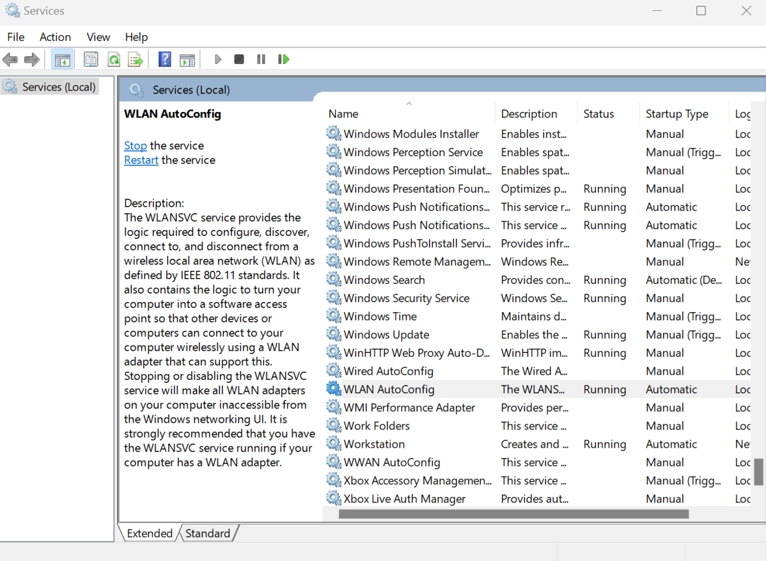Open the Action menu

pyautogui.click(x=55, y=36)
